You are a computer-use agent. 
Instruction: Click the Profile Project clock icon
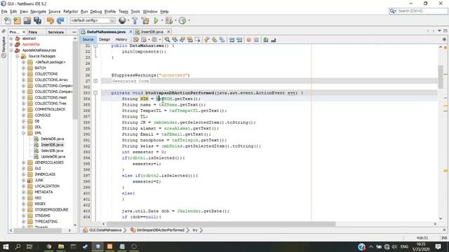(x=182, y=20)
